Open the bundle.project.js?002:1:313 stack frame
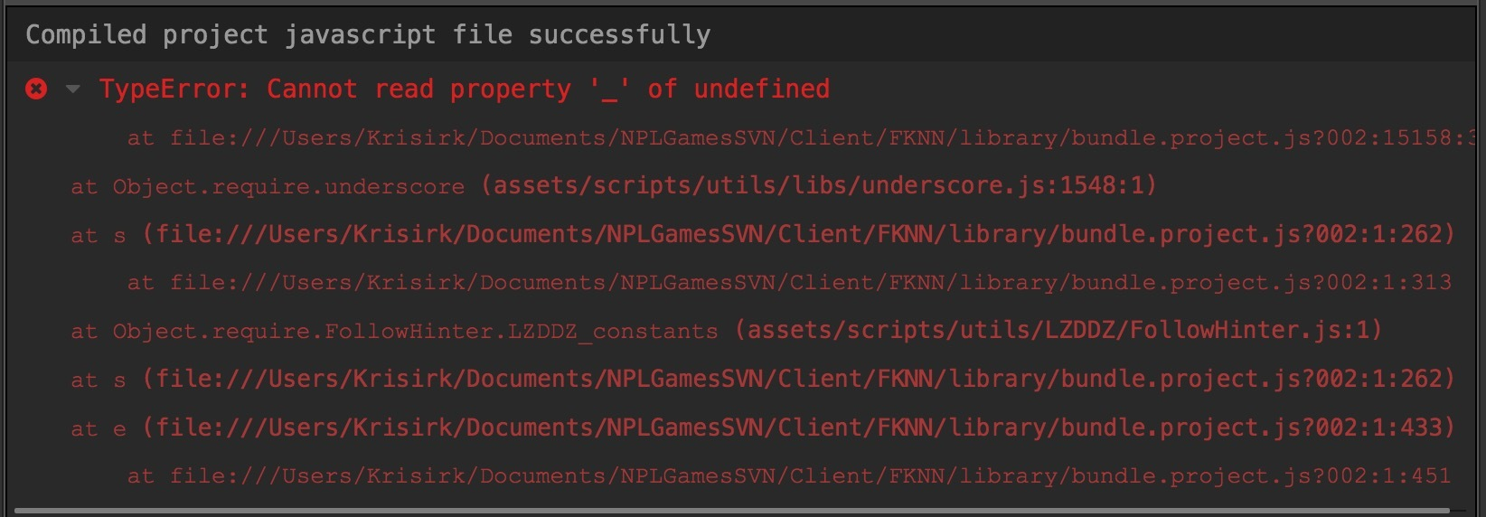This screenshot has height=517, width=1486. [810, 283]
